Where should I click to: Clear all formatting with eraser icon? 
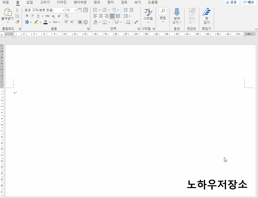(66, 16)
